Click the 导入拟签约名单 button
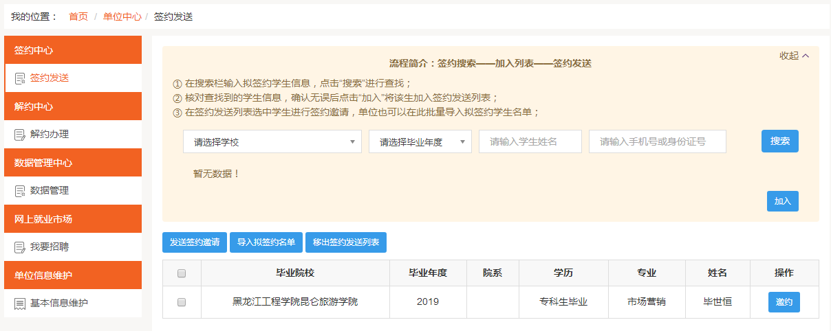 (266, 242)
